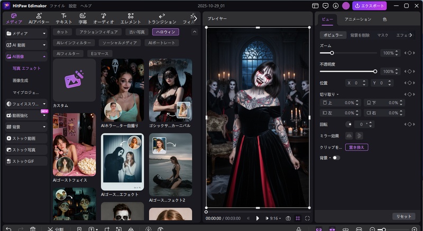Screen dimensions: 423x231
Task: Adjust the timeline zoom slider
Action: (x=393, y=229)
